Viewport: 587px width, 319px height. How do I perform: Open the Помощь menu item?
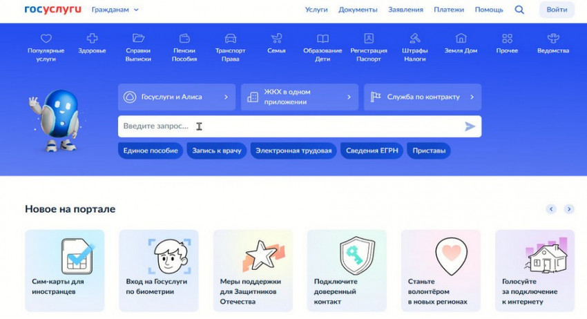(x=489, y=10)
